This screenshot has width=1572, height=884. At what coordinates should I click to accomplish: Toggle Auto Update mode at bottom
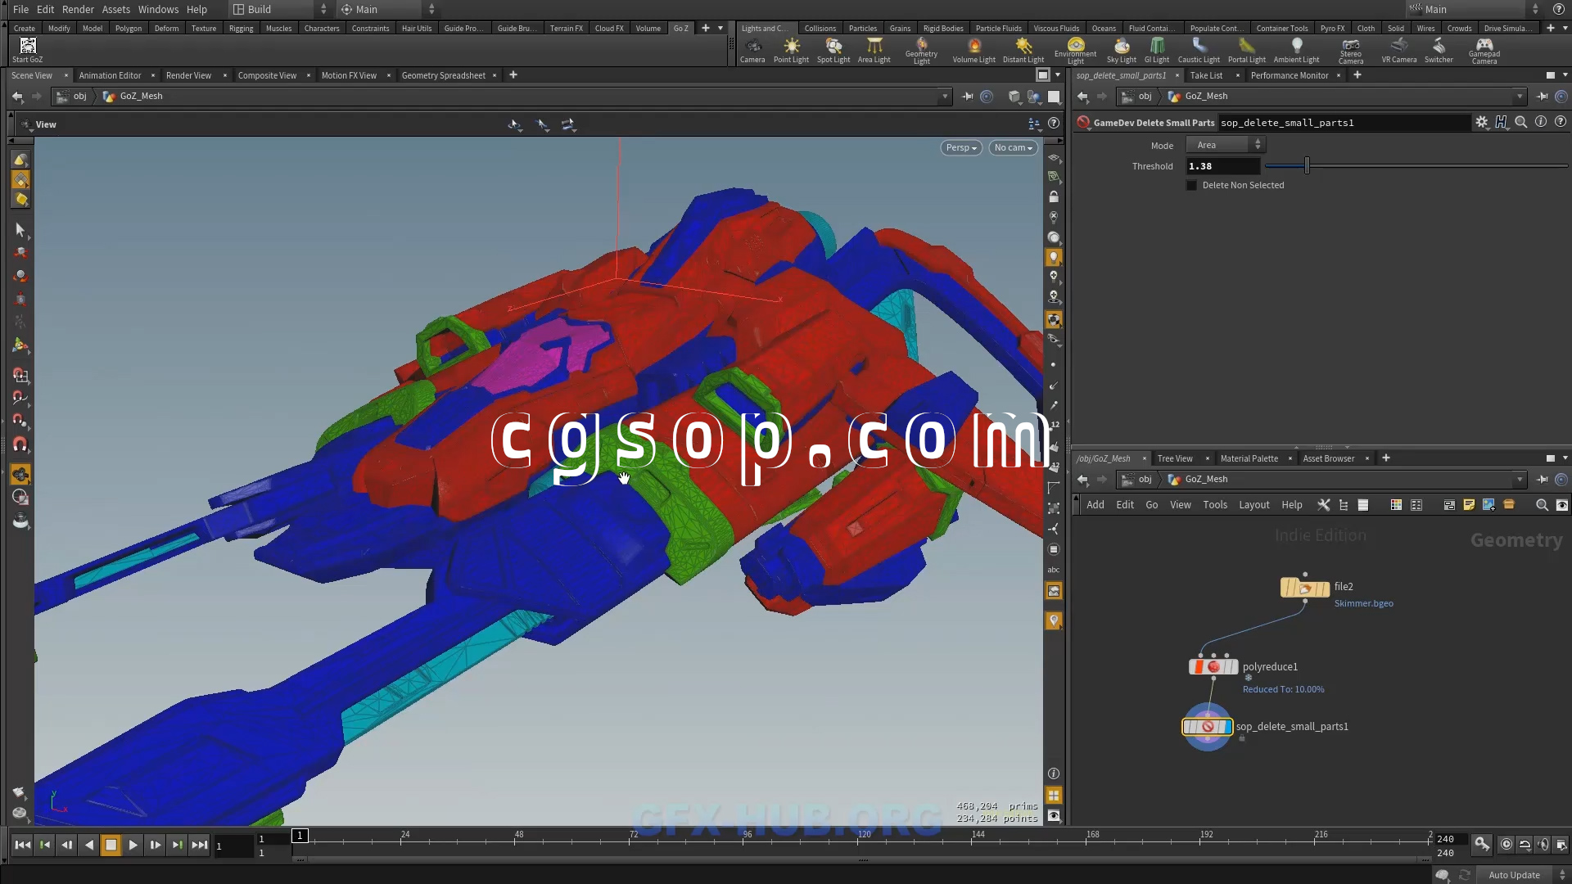pos(1514,875)
